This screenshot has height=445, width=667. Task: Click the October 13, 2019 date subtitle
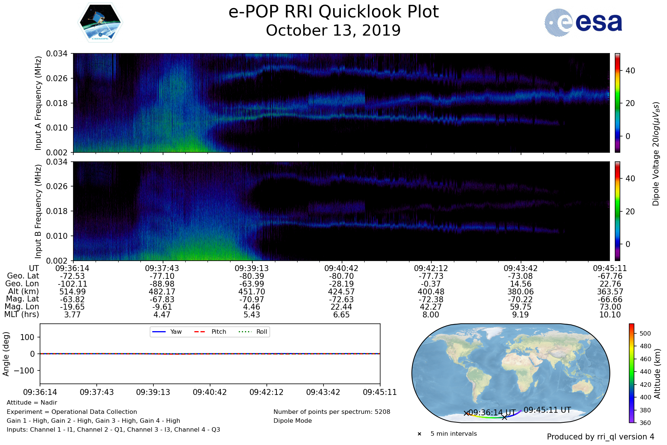tap(333, 30)
